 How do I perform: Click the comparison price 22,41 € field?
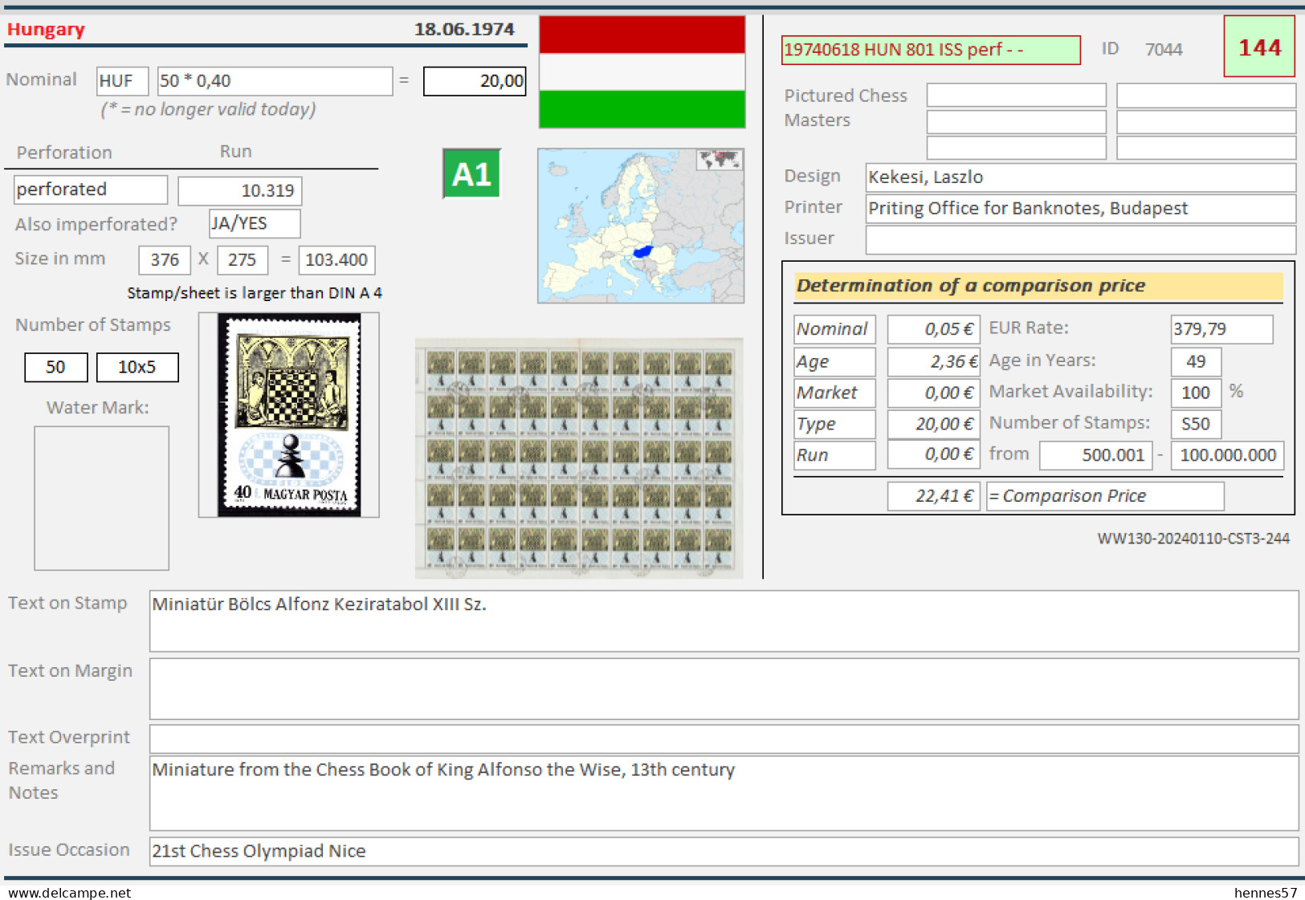(933, 496)
